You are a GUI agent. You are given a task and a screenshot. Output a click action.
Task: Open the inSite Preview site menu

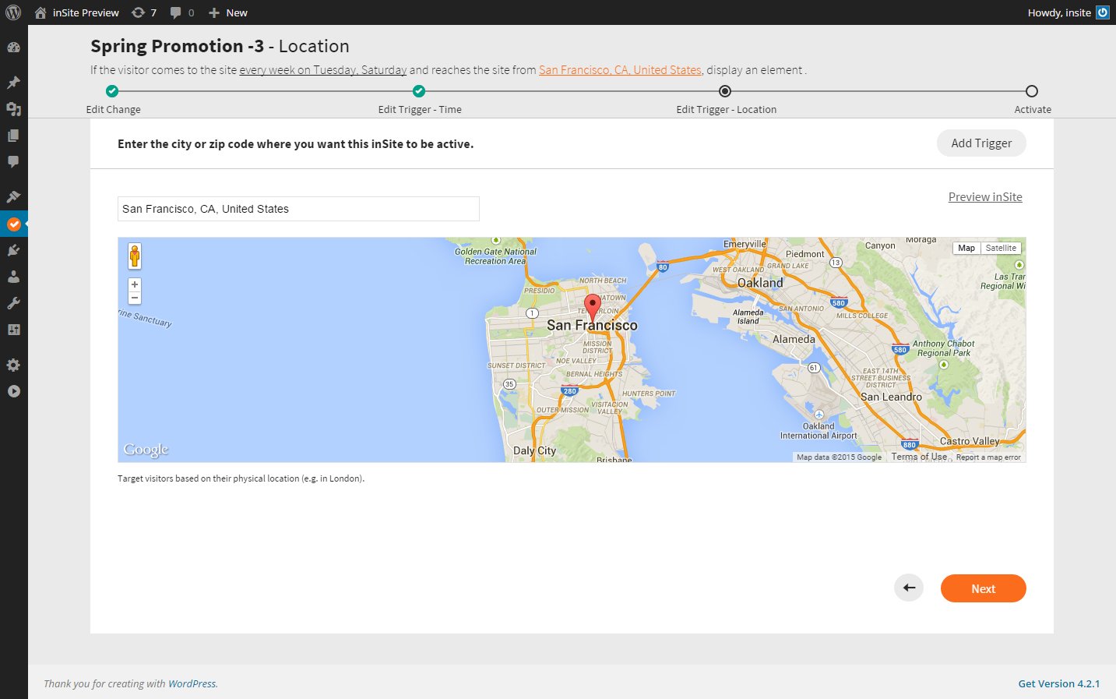point(77,12)
